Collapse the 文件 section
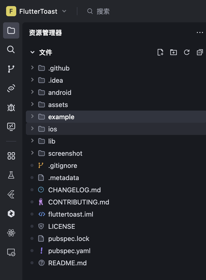206x280 pixels. (32, 52)
